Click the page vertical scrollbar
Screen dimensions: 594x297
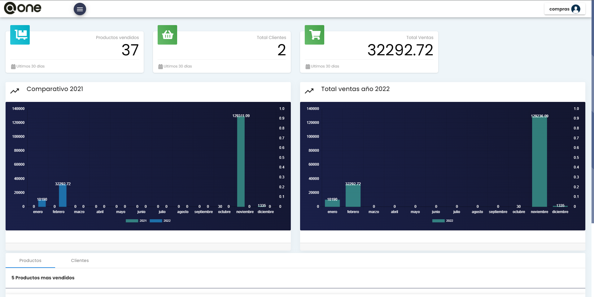(592, 111)
